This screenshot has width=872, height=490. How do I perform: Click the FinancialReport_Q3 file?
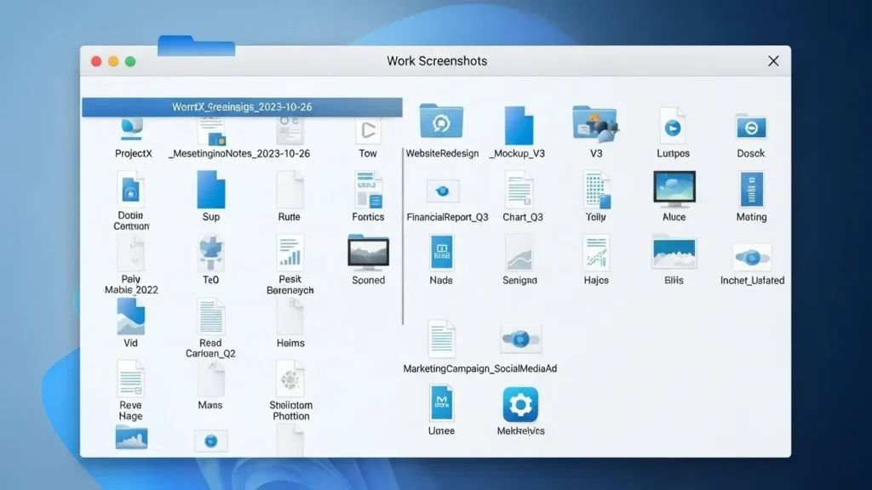point(443,191)
